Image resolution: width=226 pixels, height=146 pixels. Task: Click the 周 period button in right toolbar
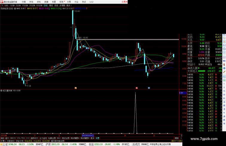click(224, 106)
